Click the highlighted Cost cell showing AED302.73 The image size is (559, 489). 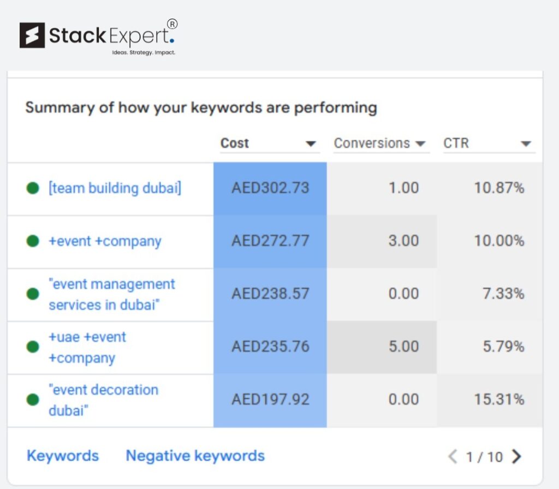[x=270, y=188]
